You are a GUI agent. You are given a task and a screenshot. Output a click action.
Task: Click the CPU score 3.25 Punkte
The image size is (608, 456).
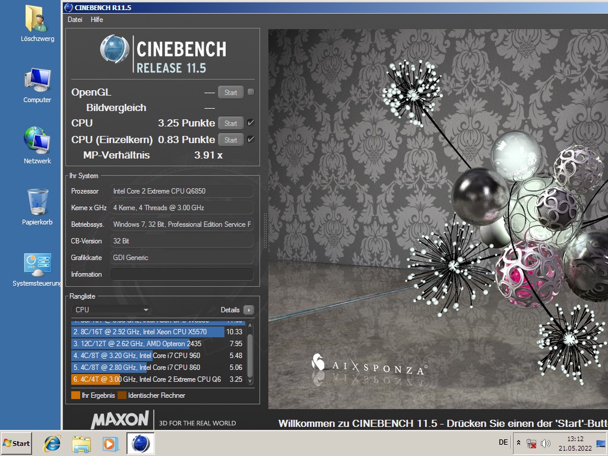pyautogui.click(x=186, y=123)
